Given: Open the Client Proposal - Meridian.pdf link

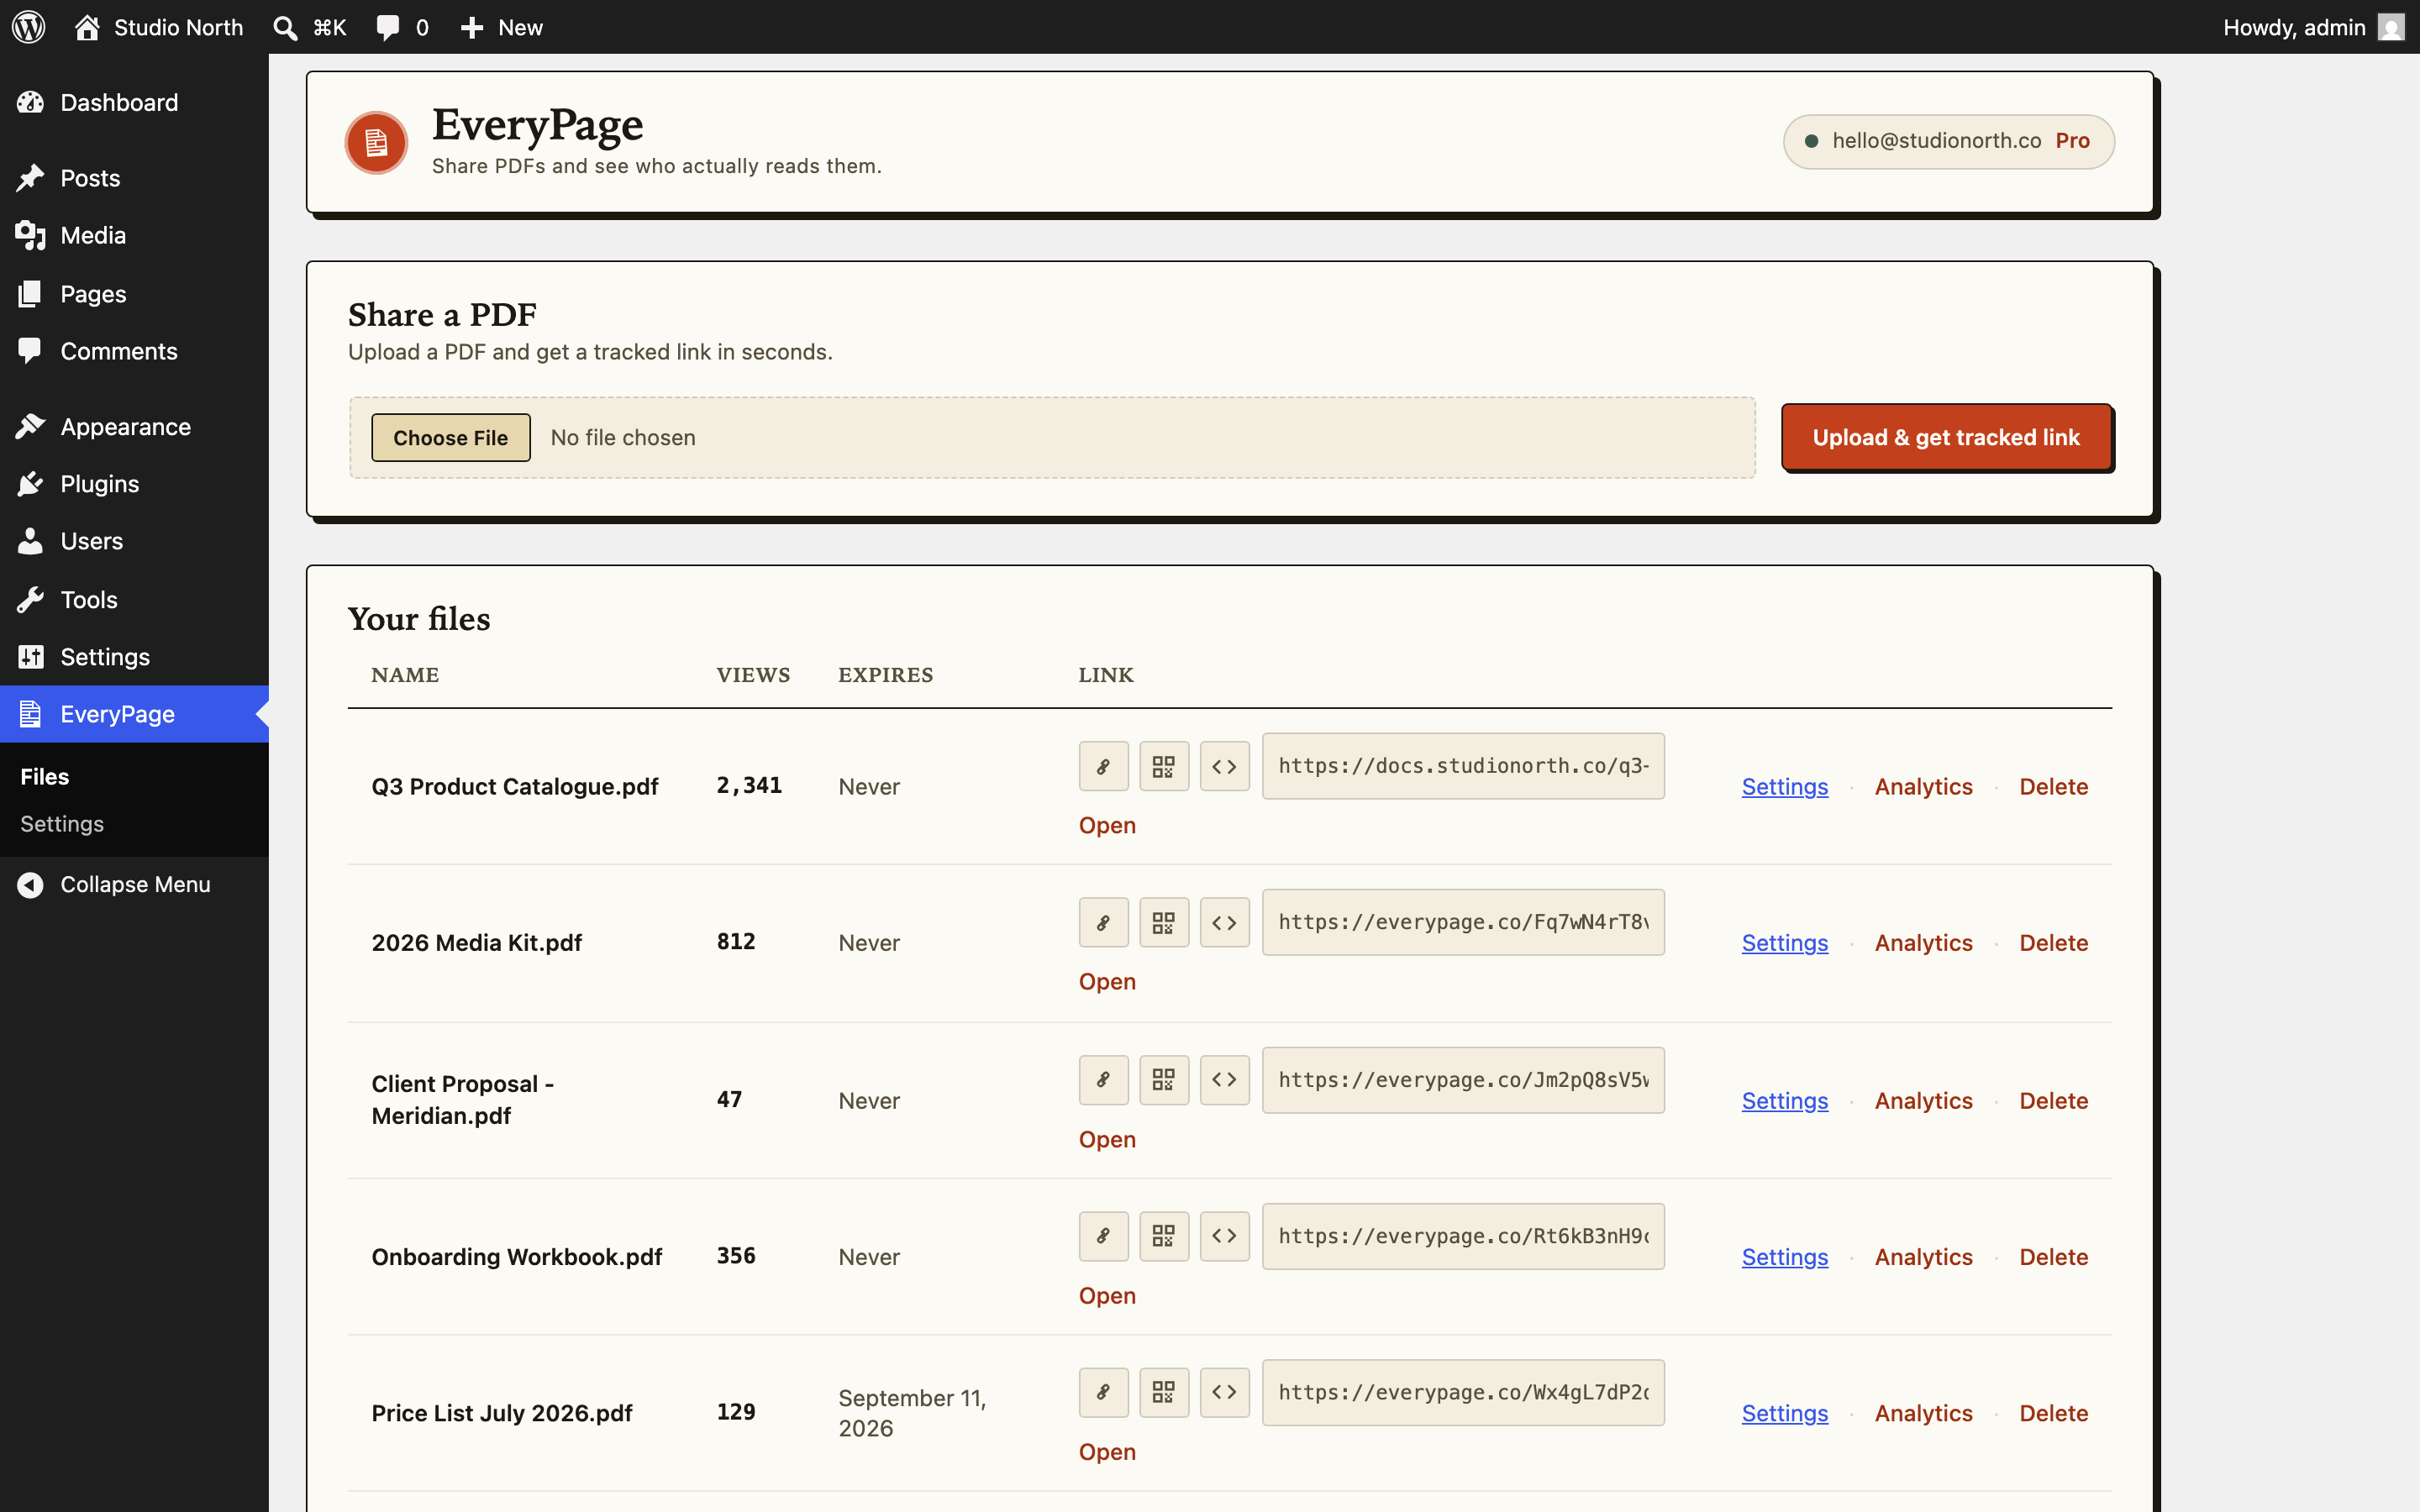Looking at the screenshot, I should pos(1107,1140).
